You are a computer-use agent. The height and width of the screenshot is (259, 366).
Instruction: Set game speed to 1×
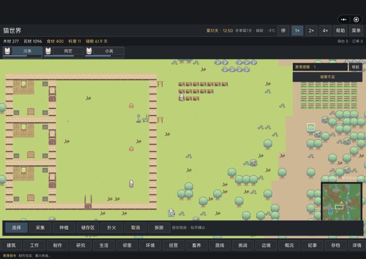pyautogui.click(x=297, y=31)
